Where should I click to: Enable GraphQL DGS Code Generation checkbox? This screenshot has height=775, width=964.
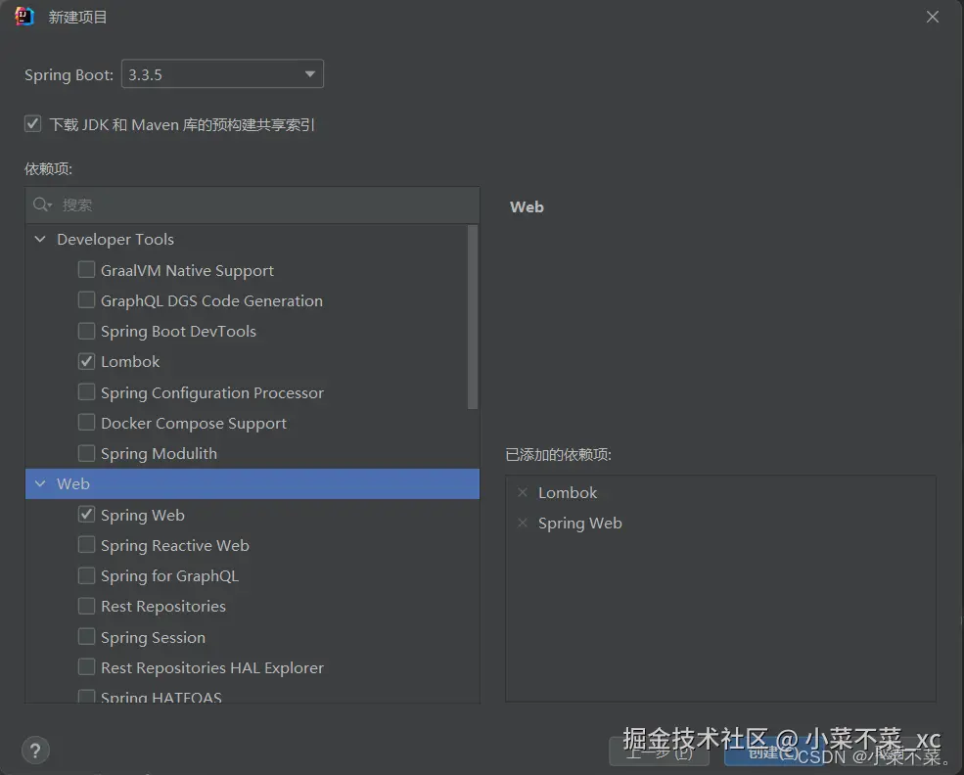[x=86, y=299]
